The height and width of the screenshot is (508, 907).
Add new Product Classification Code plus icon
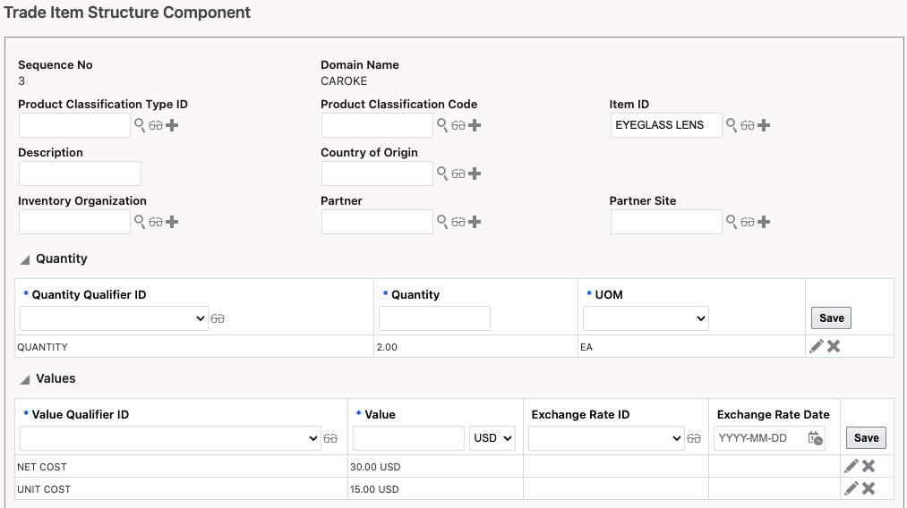(x=475, y=125)
